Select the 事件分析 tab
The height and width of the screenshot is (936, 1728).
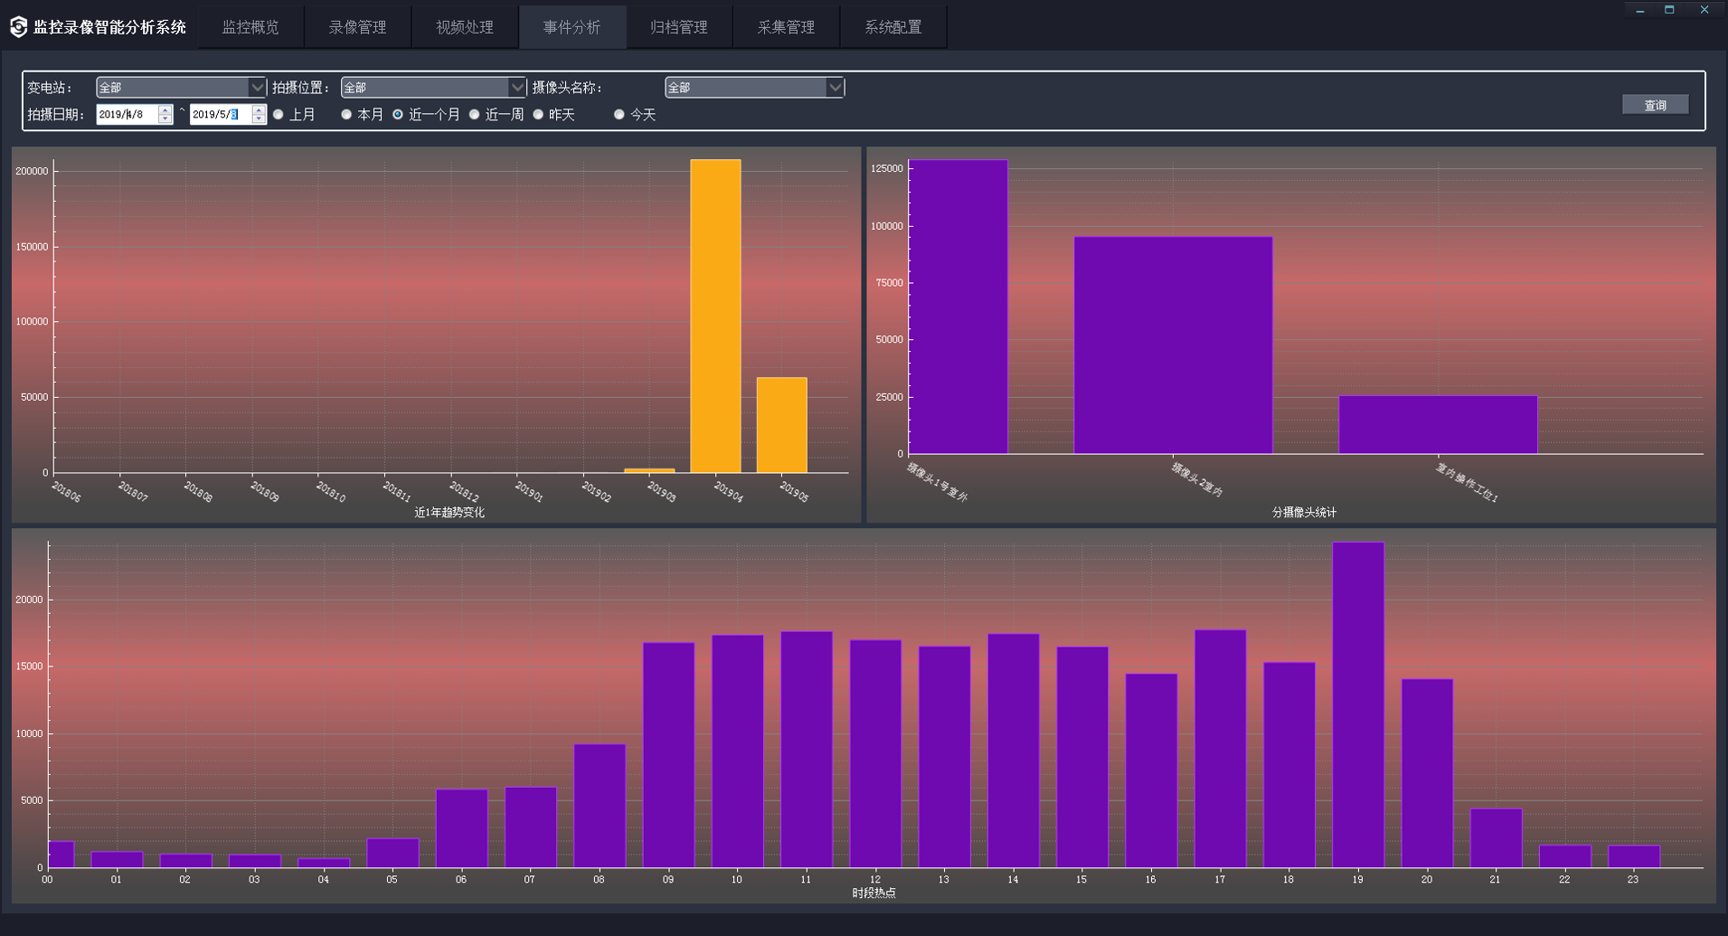(571, 27)
